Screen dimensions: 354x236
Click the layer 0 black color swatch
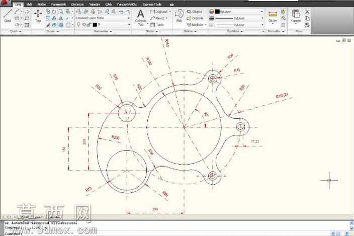(x=95, y=25)
